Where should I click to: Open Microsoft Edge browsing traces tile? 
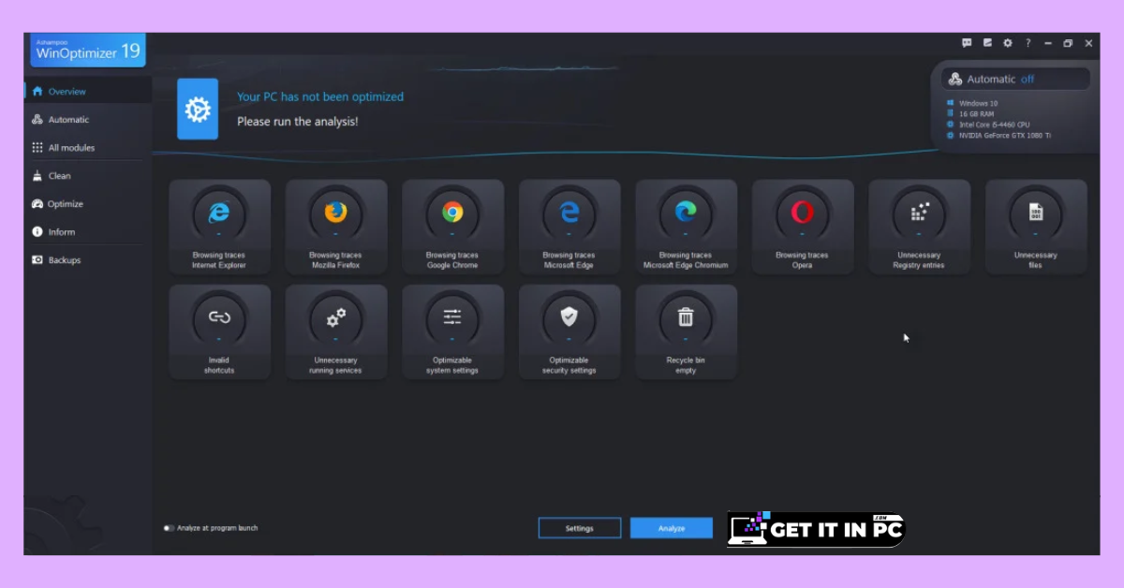pos(569,227)
